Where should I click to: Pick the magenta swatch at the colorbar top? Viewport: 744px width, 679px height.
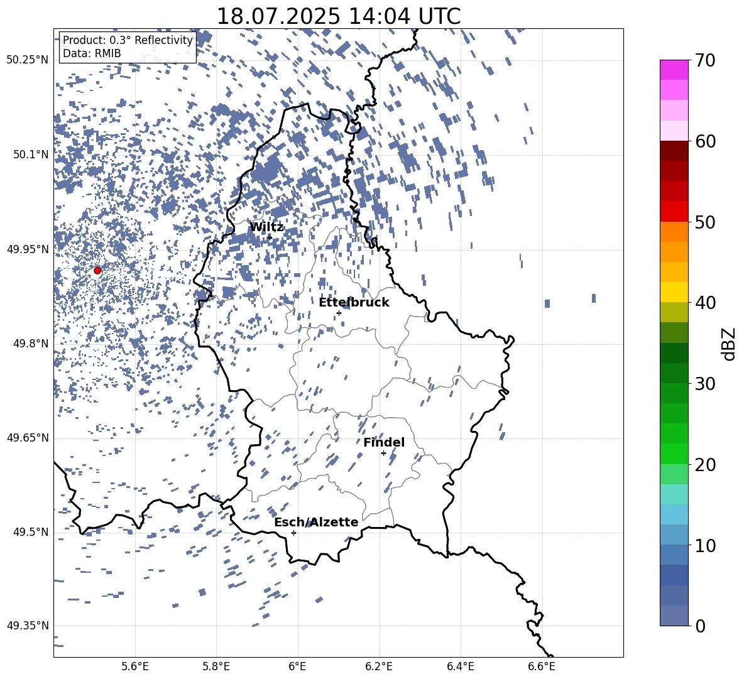tap(674, 70)
